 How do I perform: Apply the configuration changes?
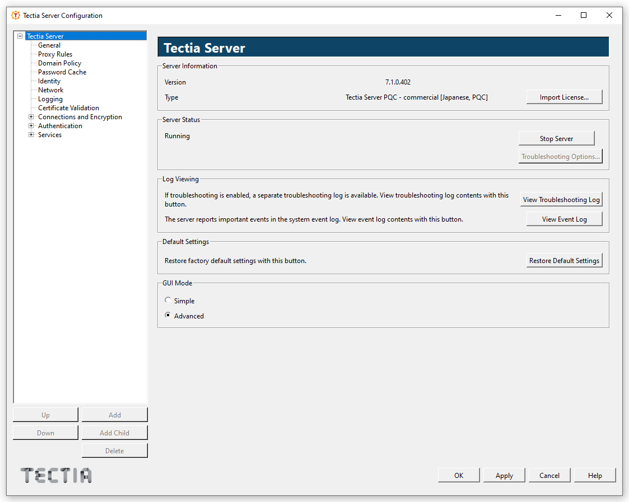[x=504, y=475]
